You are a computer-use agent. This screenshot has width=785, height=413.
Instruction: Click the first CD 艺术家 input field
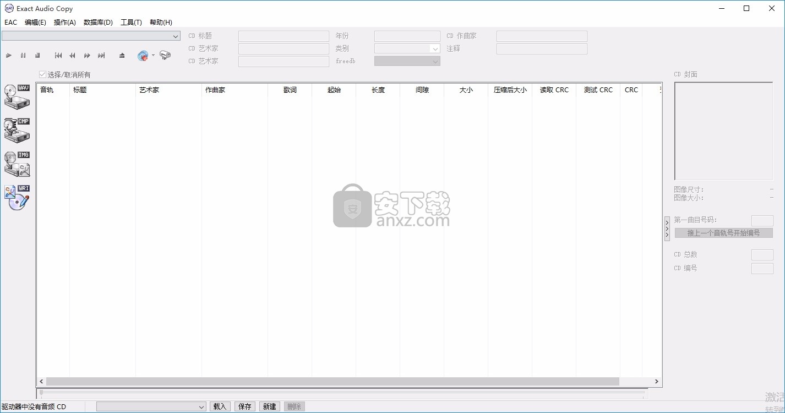284,48
